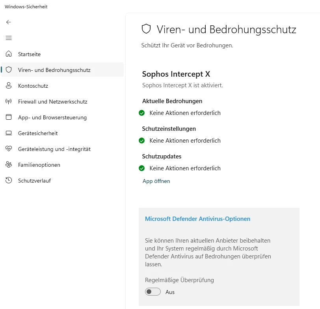Click the Gerätesicherheit laptop icon
This screenshot has height=309, width=320.
coord(9,133)
